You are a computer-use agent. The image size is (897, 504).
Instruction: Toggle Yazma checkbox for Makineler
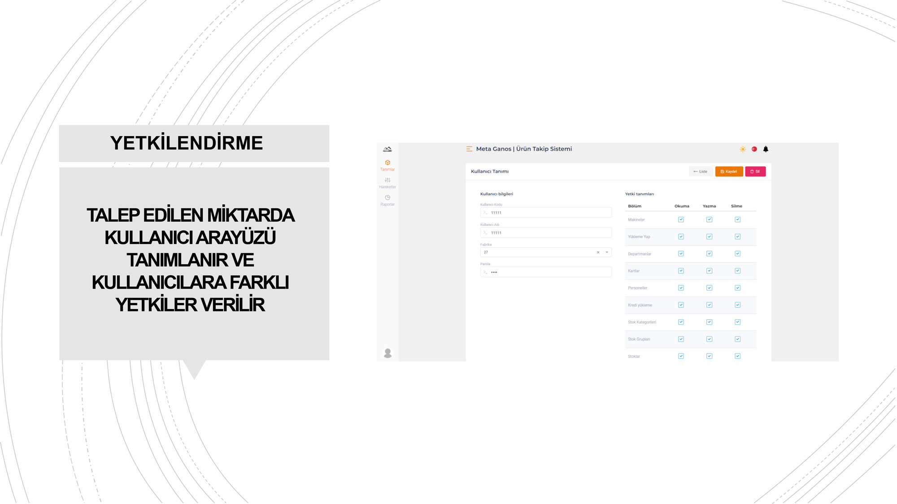709,220
